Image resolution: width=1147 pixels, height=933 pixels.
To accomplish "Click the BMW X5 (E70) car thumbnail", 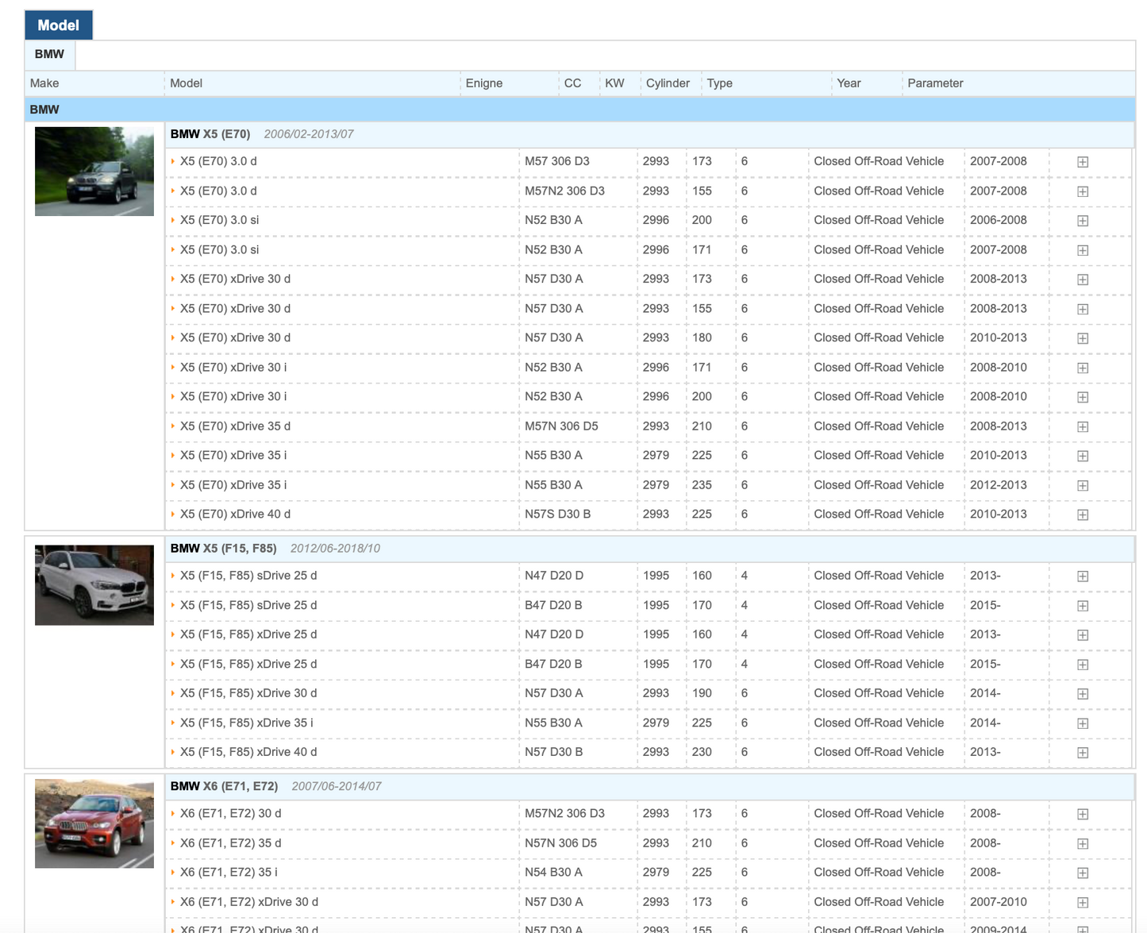I will pos(94,172).
